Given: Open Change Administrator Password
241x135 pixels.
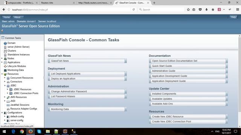Looking at the screenshot, I should click(x=87, y=91).
